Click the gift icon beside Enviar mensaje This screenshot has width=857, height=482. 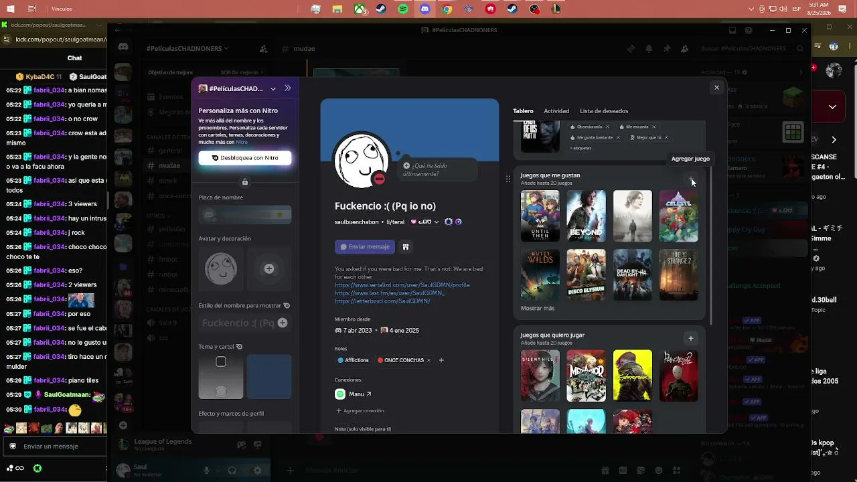tap(405, 247)
